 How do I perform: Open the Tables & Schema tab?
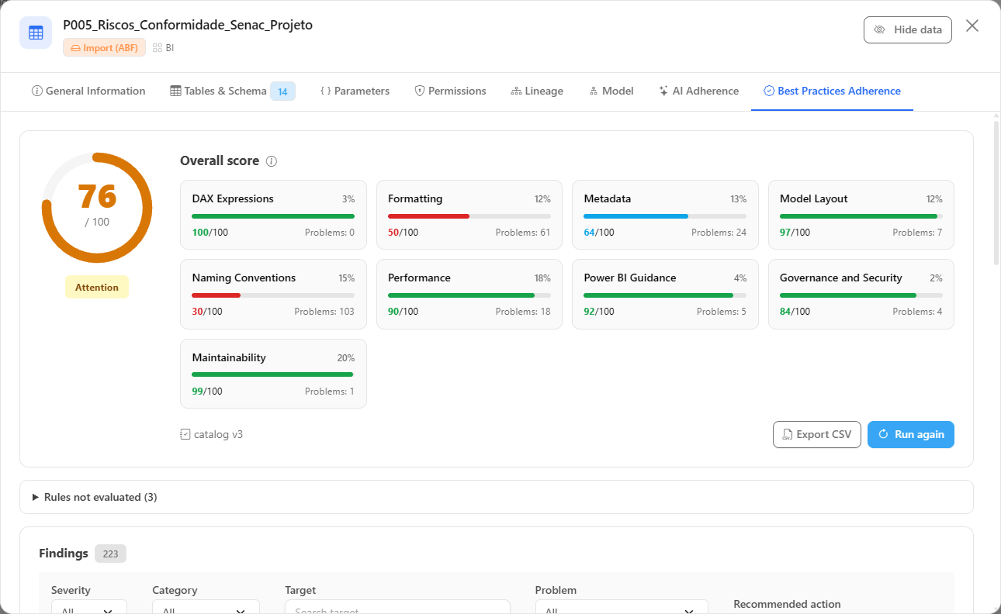coord(232,91)
